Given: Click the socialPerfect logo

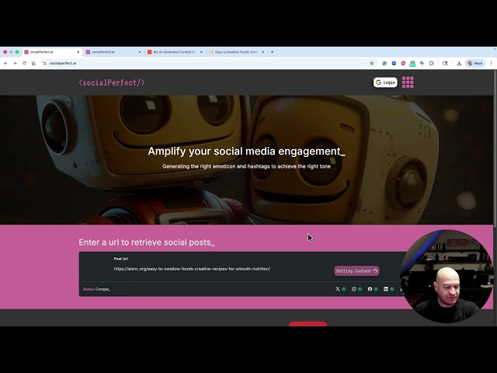Looking at the screenshot, I should (112, 83).
